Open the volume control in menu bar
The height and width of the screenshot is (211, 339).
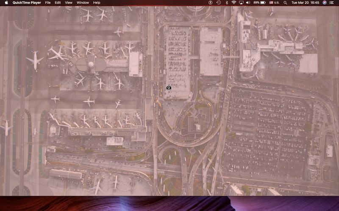248,3
